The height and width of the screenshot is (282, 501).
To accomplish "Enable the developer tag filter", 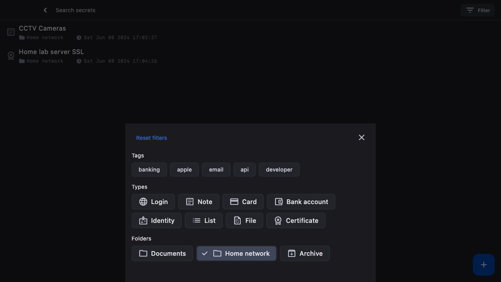I will click(279, 170).
